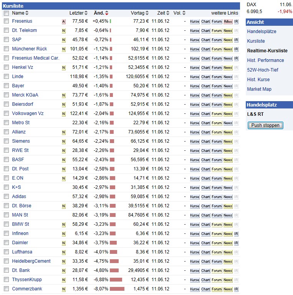The width and height of the screenshot is (293, 295).
Task: Open Forum for Lufthansa
Action: 217,252
